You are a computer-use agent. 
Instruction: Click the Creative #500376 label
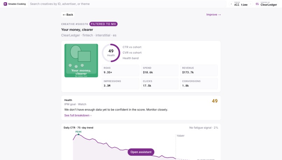pyautogui.click(x=75, y=24)
